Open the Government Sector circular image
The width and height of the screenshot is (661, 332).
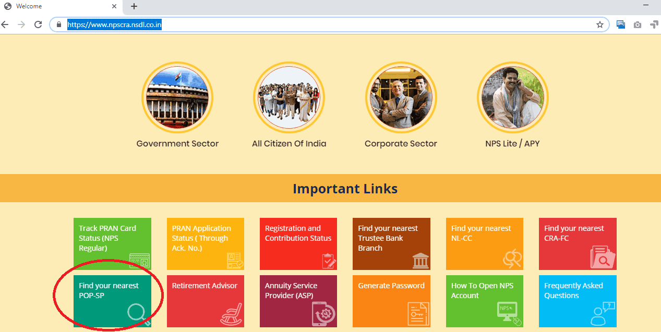pyautogui.click(x=177, y=97)
